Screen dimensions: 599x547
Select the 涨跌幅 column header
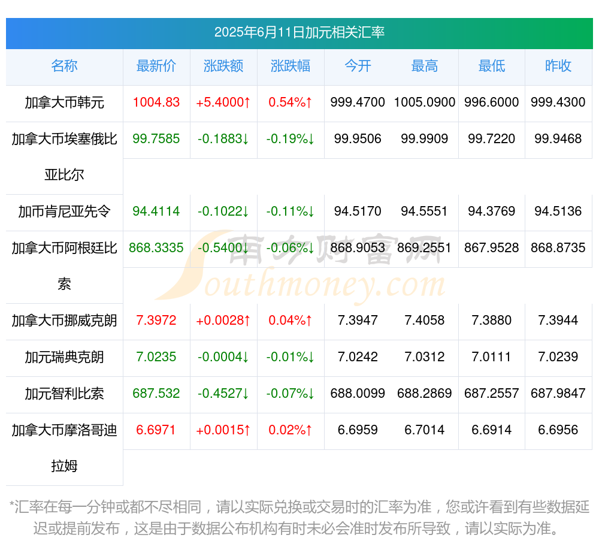(x=291, y=66)
